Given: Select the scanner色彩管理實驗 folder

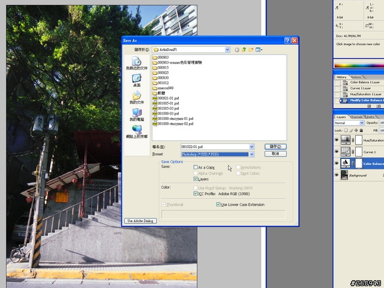Looking at the screenshot, I should [178, 62].
